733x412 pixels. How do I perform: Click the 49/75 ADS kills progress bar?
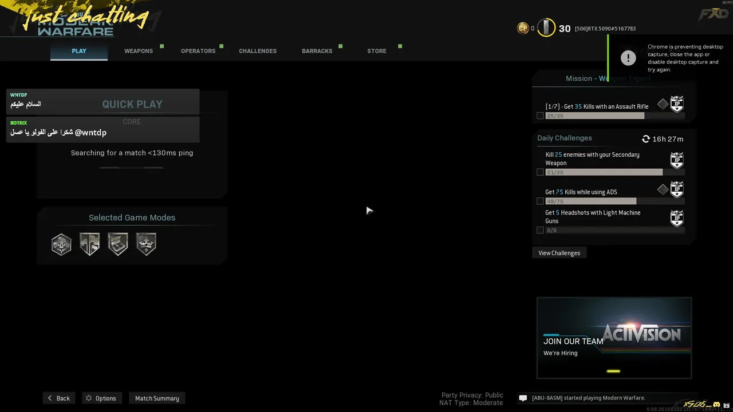(615, 201)
